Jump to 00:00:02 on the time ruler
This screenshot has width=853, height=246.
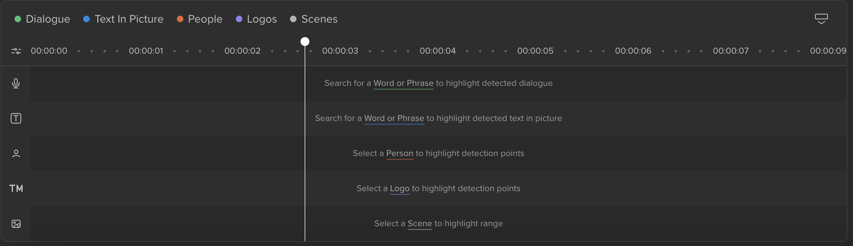pos(243,51)
